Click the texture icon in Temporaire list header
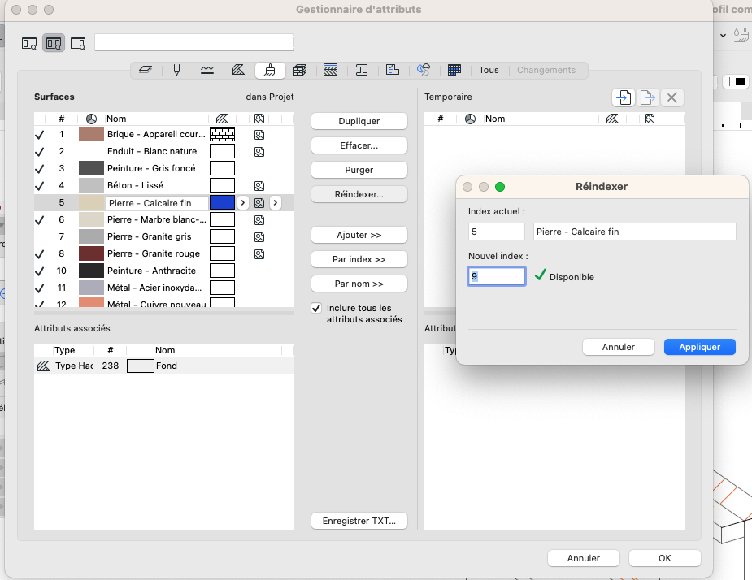Image resolution: width=752 pixels, height=580 pixels. point(650,119)
